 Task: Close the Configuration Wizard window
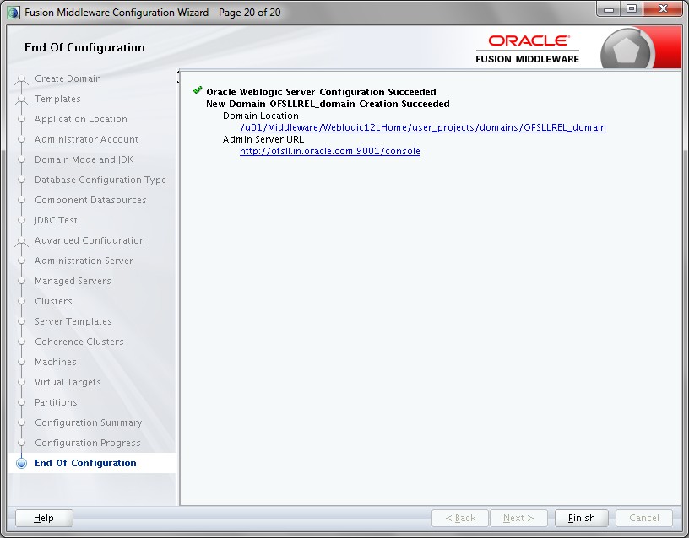(663, 8)
